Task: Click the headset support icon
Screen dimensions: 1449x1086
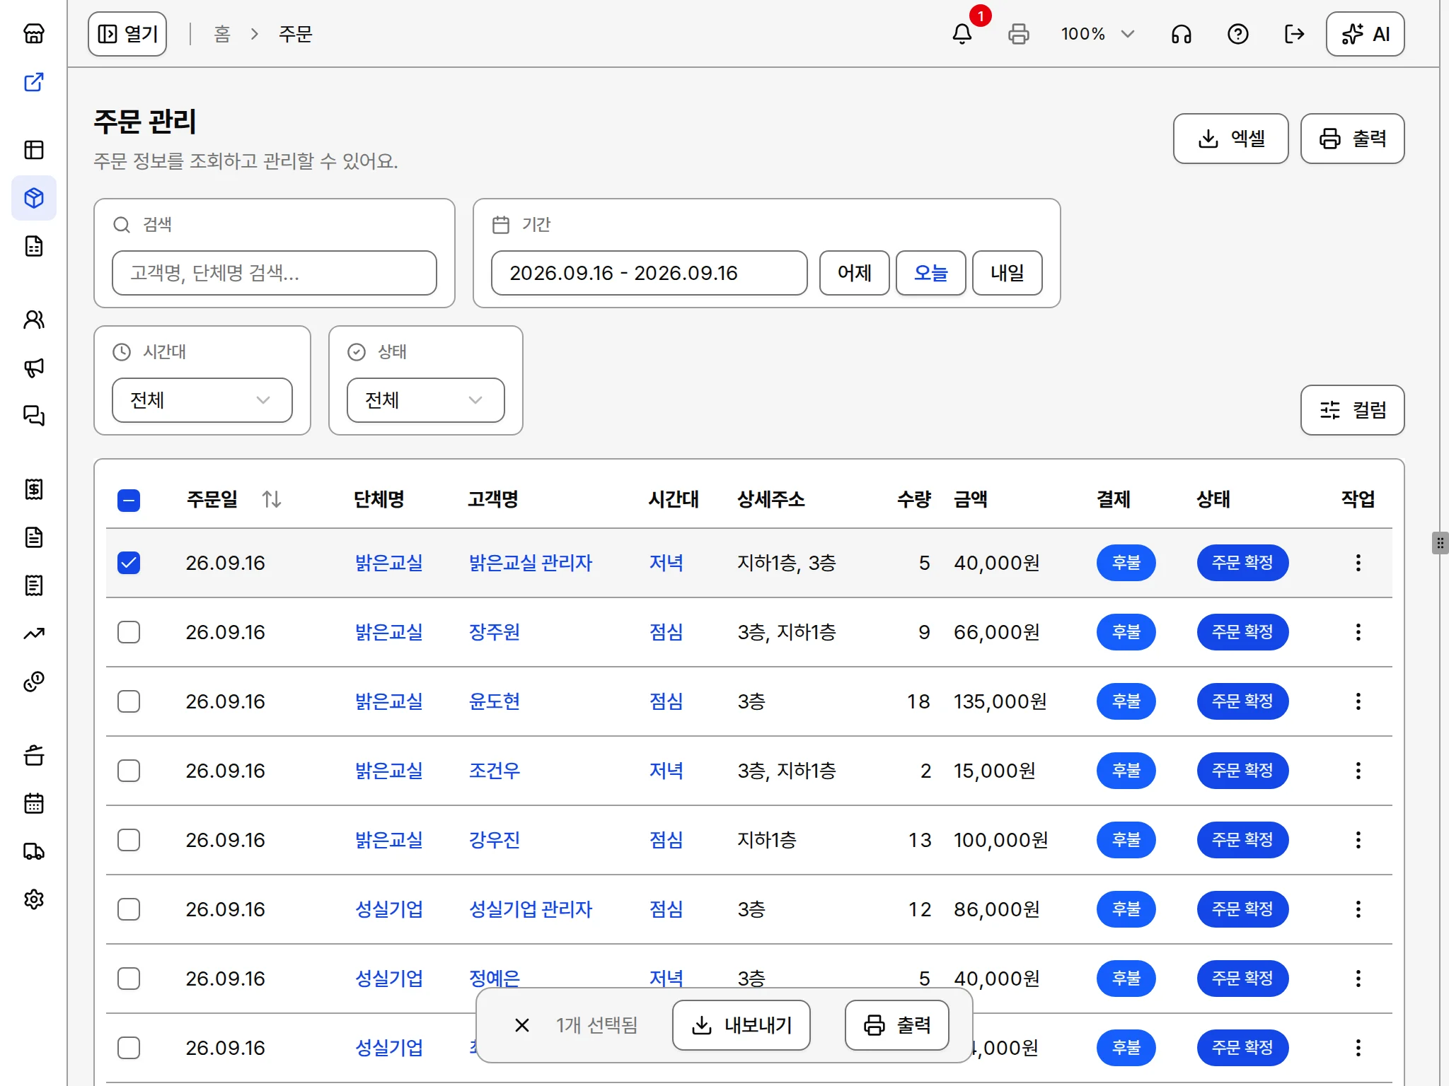Action: pyautogui.click(x=1182, y=34)
